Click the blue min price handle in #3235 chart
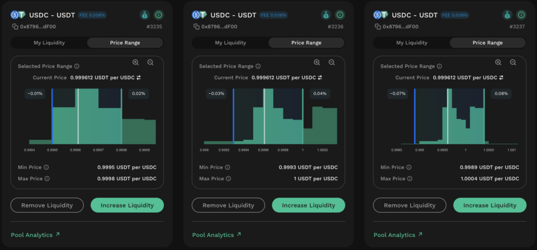This screenshot has height=250, width=537. (x=52, y=116)
